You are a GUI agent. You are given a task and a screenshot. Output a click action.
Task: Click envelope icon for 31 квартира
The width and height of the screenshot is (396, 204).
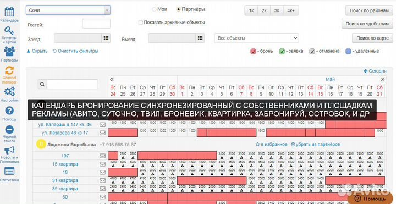tap(102, 180)
